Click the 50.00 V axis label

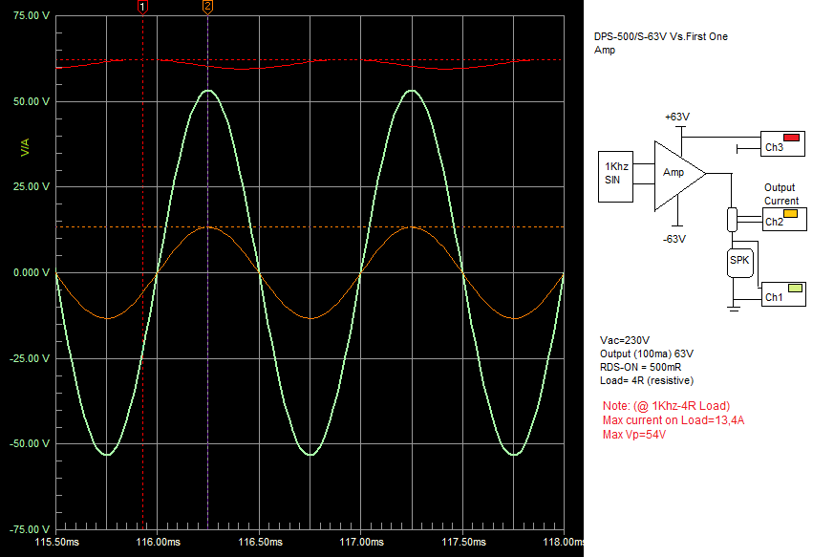[31, 101]
